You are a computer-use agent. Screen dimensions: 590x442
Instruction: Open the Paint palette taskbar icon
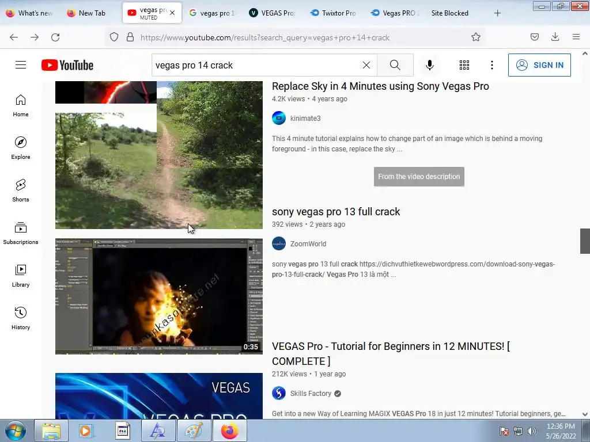click(x=194, y=430)
